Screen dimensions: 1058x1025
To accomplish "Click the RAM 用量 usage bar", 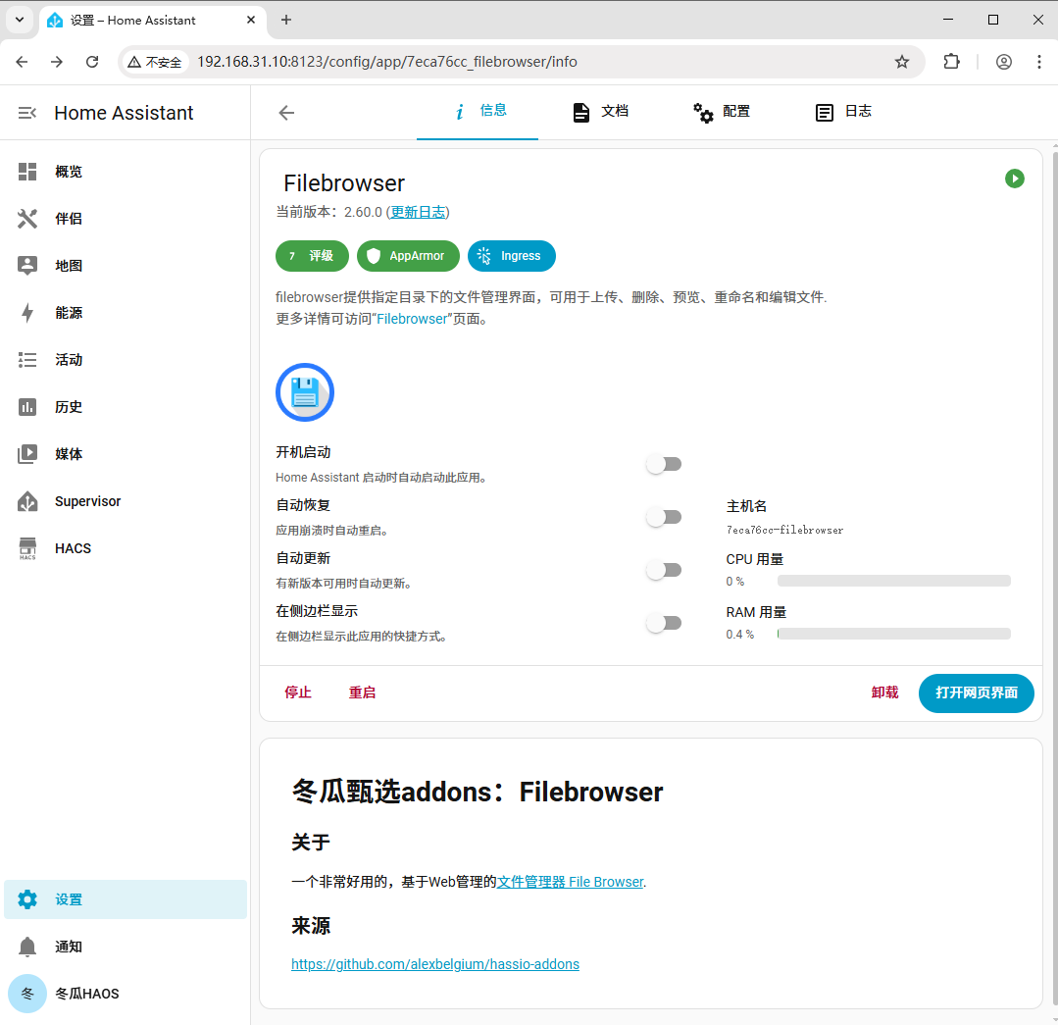I will click(894, 634).
